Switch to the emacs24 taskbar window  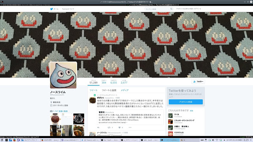70,140
